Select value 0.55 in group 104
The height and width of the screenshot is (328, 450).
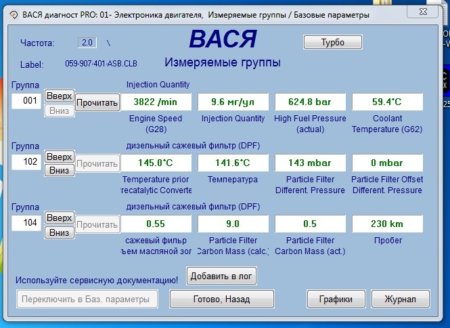point(156,224)
